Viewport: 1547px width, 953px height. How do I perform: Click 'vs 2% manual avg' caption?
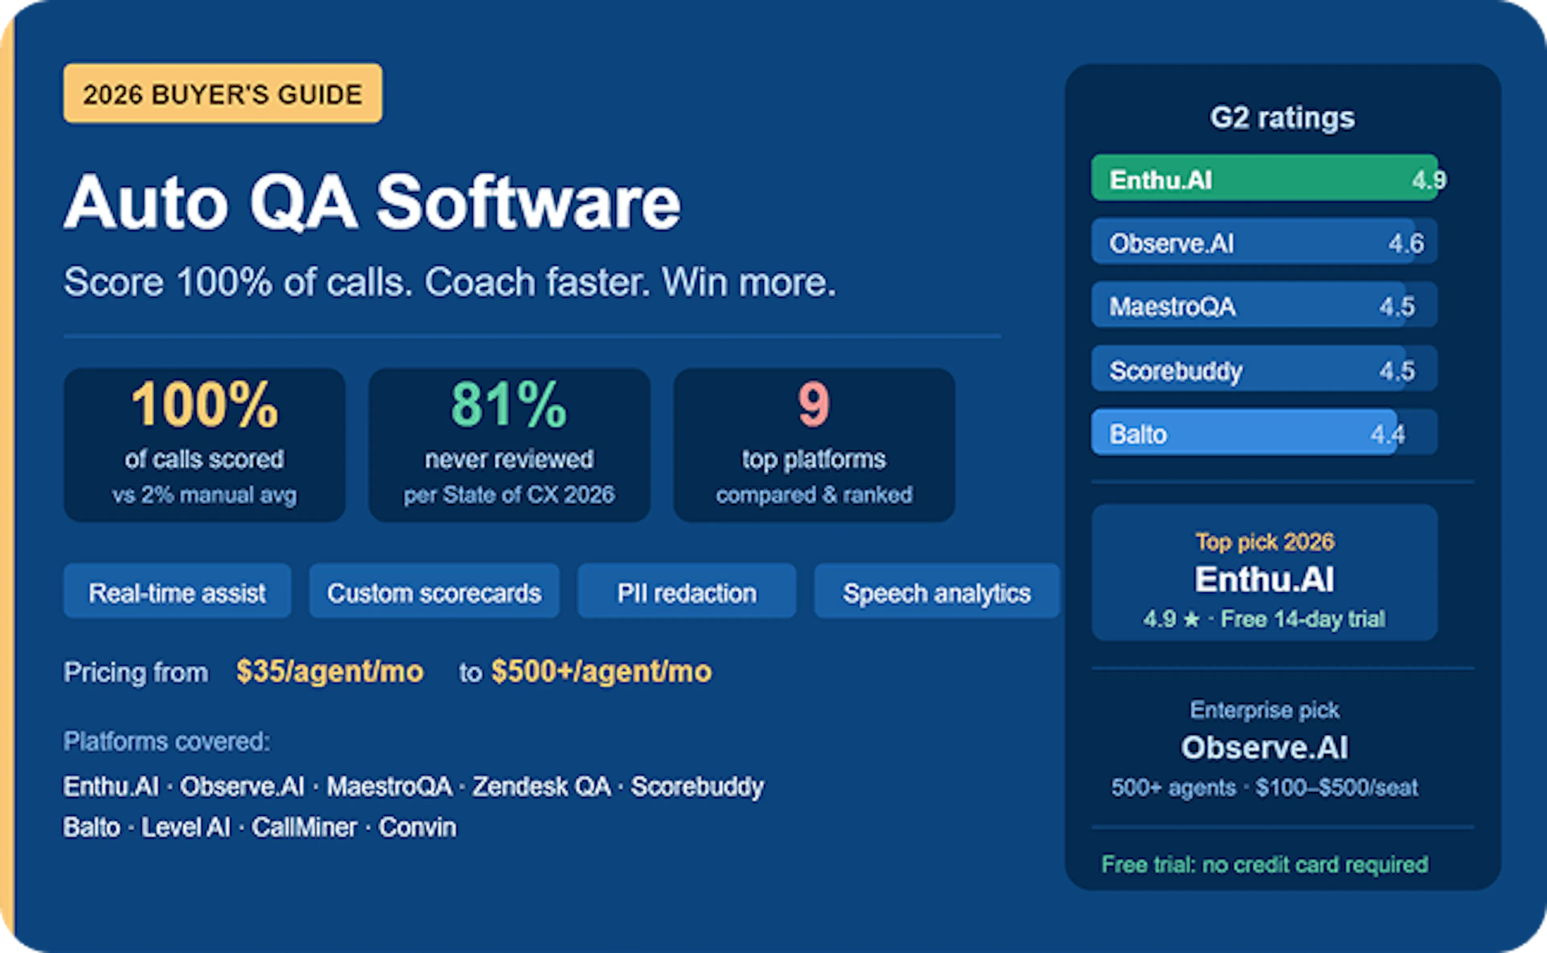coord(204,495)
